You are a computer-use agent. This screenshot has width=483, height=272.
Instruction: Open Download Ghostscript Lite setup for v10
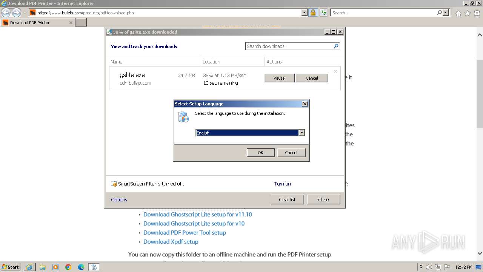pos(194,223)
